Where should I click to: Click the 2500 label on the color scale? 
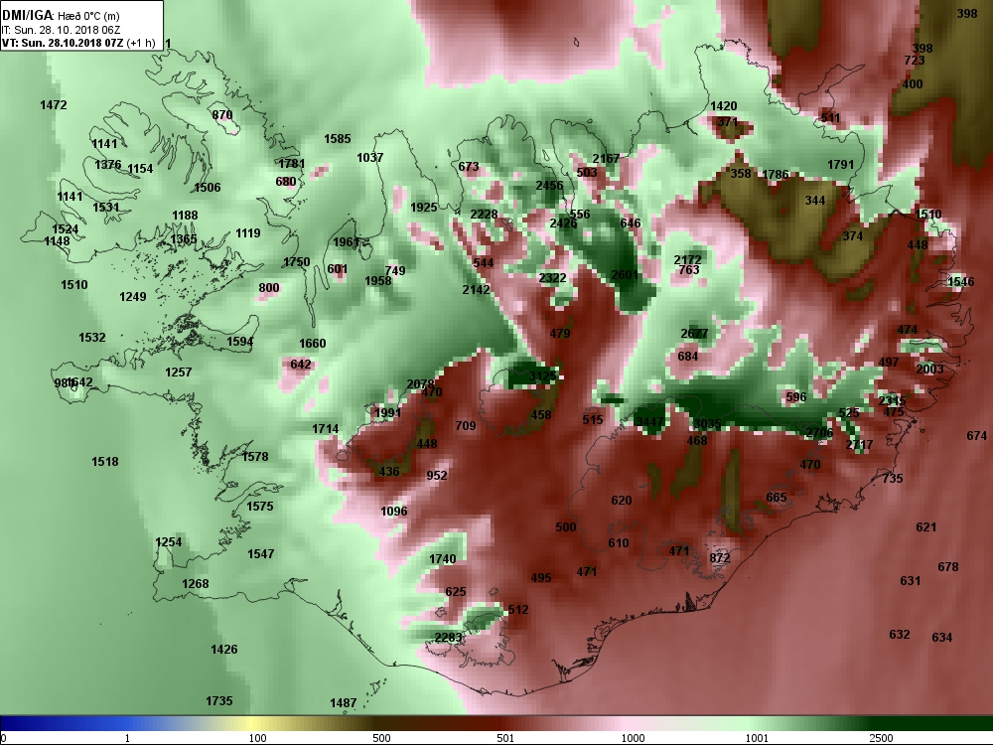click(x=881, y=738)
